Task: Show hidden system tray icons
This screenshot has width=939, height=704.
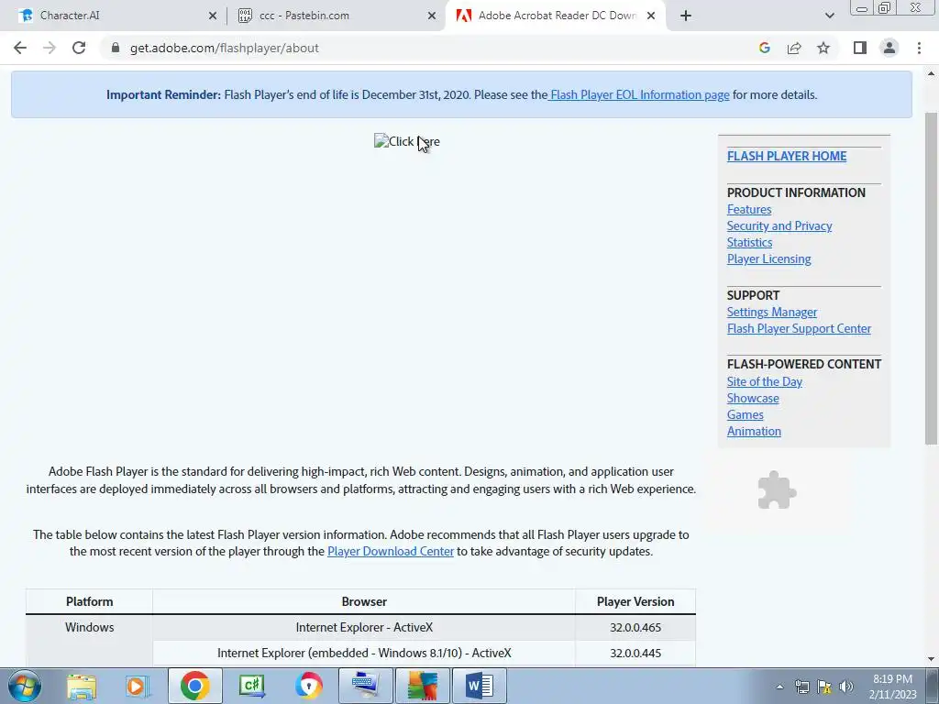Action: [779, 687]
